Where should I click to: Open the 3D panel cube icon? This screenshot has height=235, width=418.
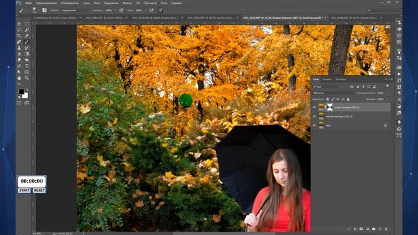[399, 122]
